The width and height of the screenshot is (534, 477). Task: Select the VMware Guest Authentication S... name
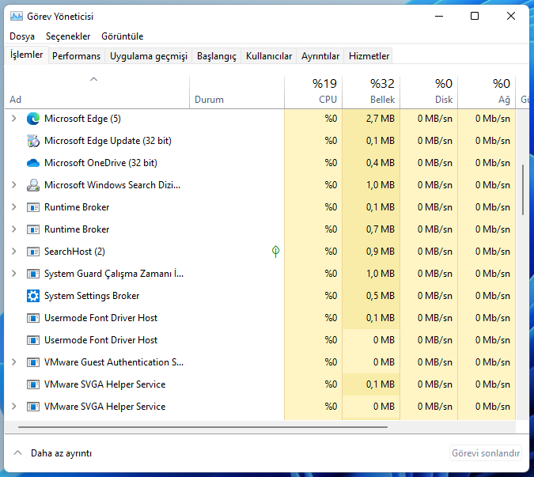[x=114, y=362]
